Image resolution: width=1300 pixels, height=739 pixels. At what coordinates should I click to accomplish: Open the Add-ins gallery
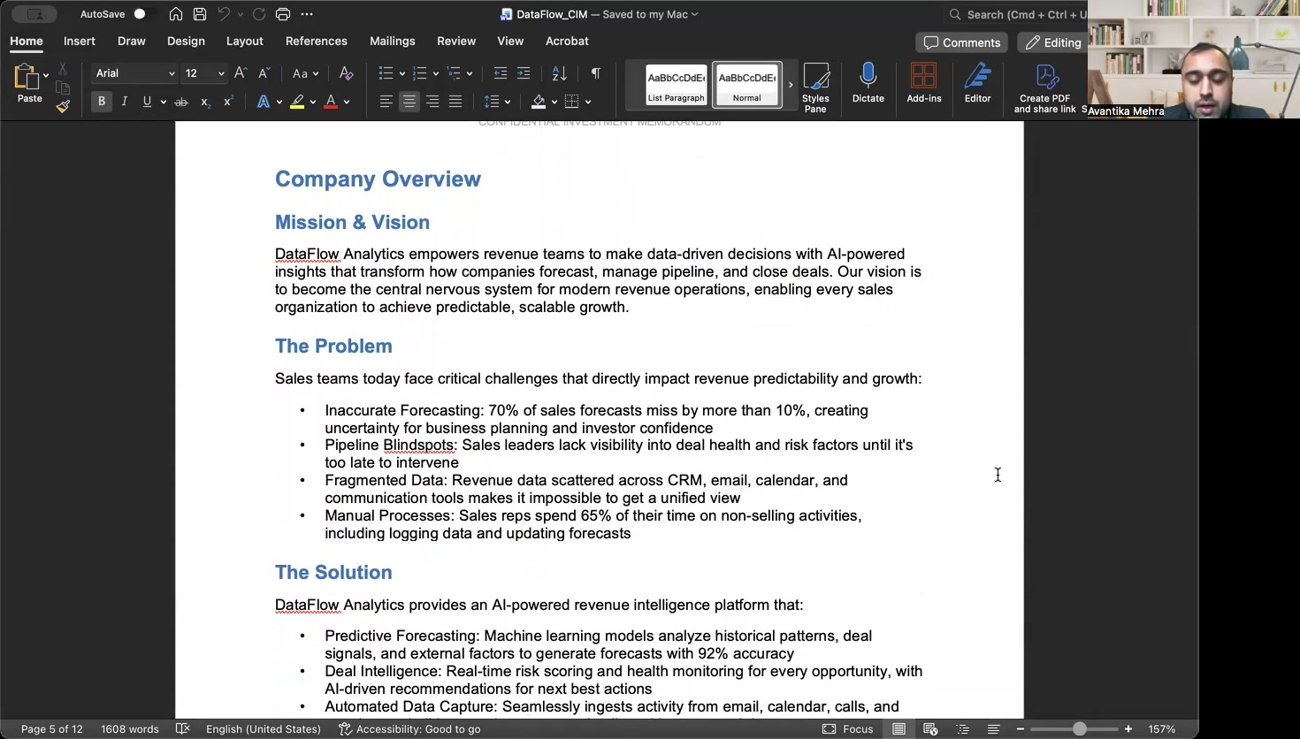(924, 84)
